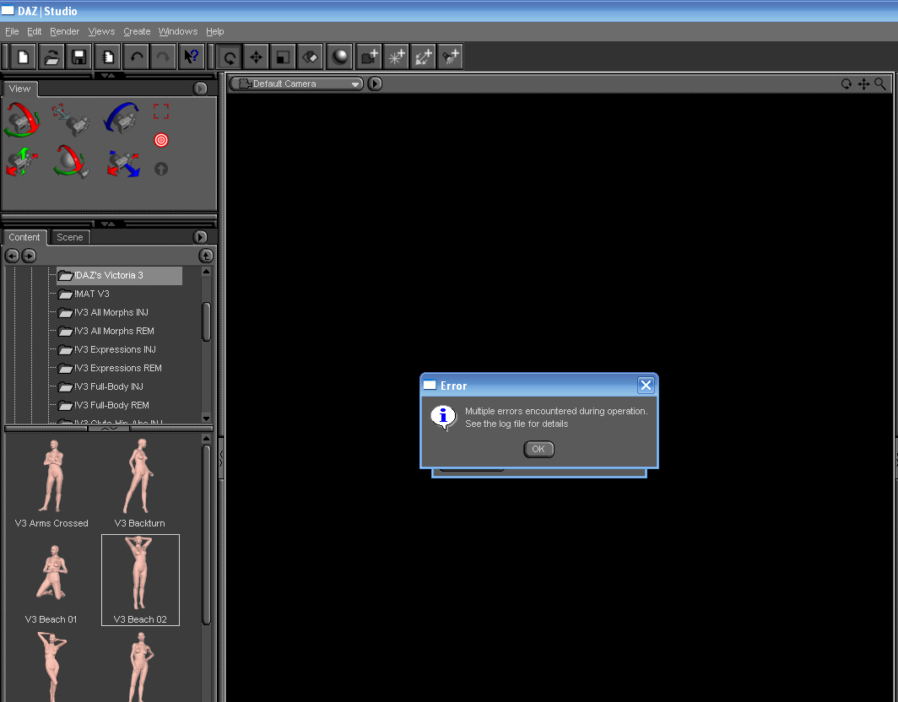Click the V3 Backturn pose thumbnail
The height and width of the screenshot is (702, 898).
(x=139, y=483)
